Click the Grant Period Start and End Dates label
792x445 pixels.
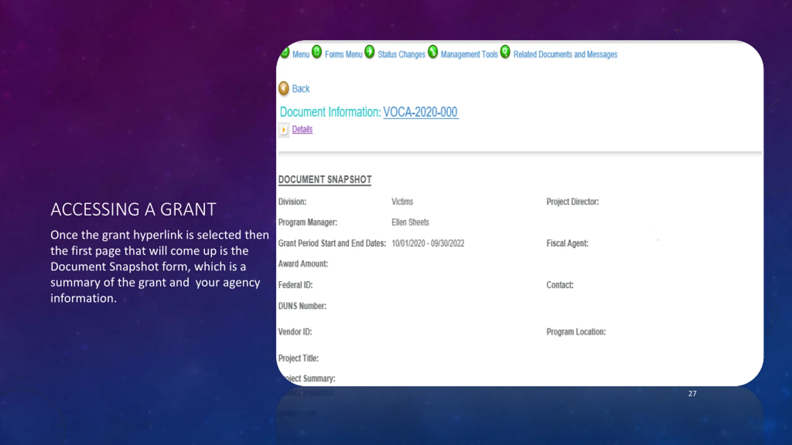coord(332,243)
